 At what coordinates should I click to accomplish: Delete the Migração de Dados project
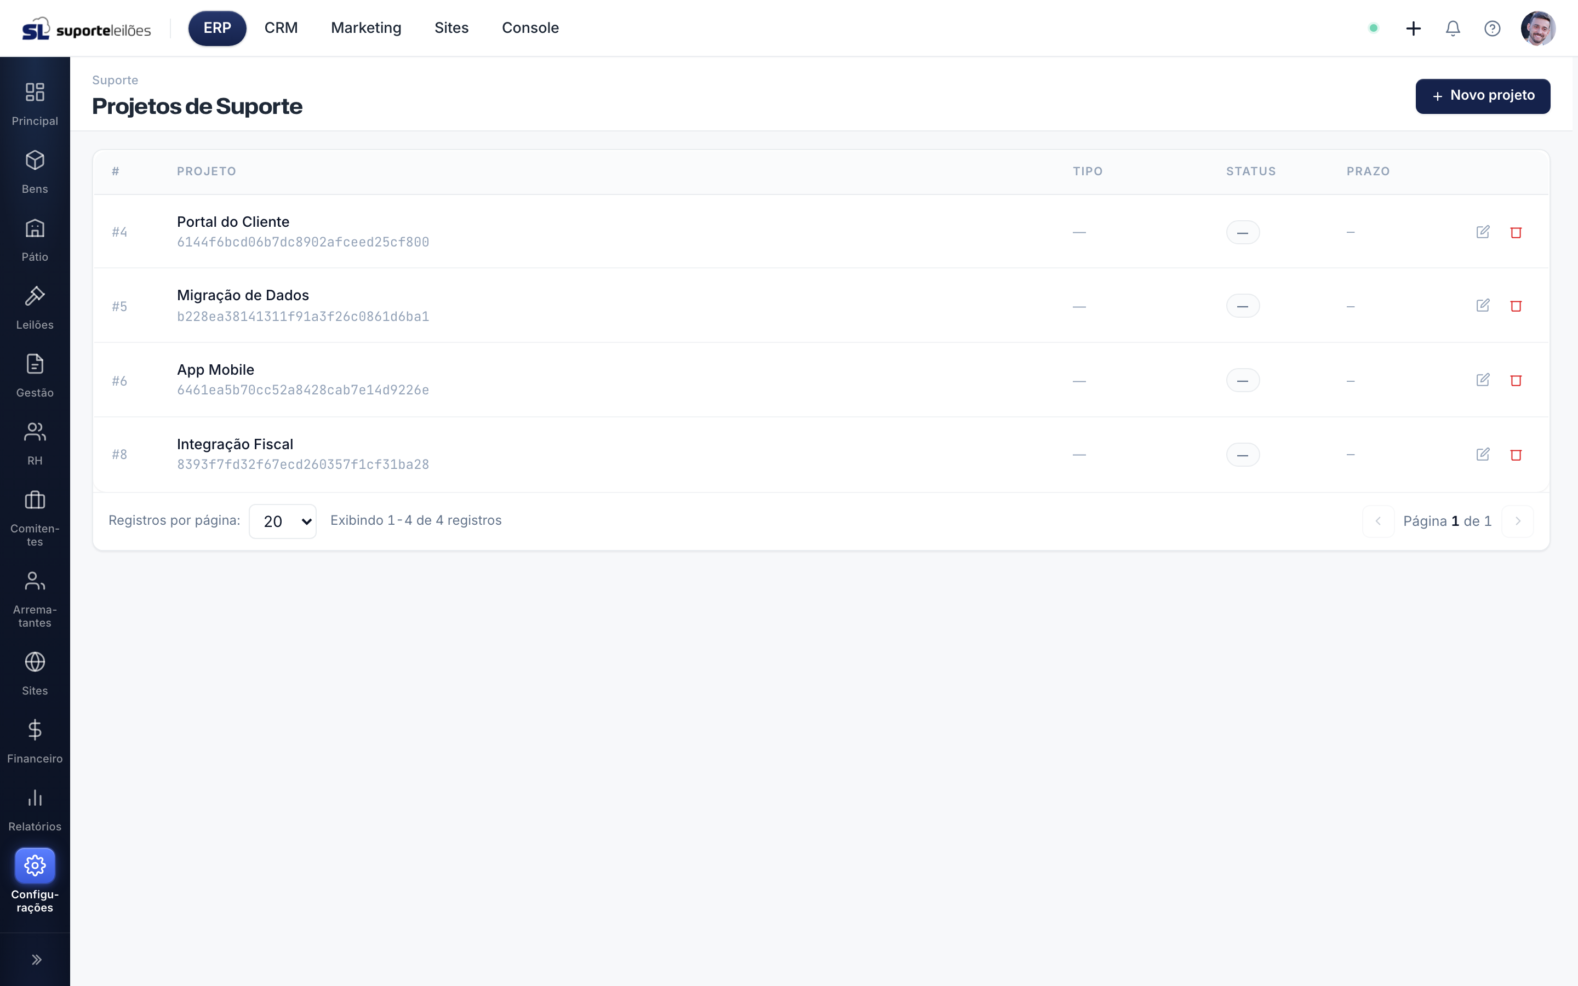(1516, 306)
